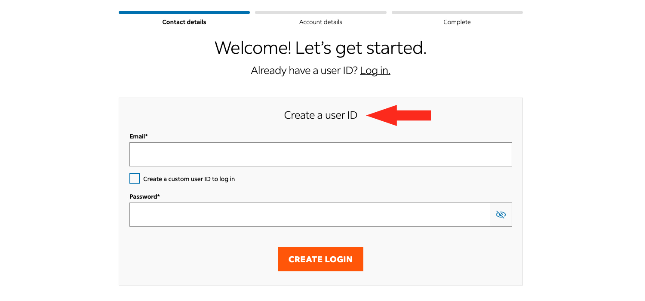The height and width of the screenshot is (301, 645).
Task: Click the 'Password*' field label
Action: click(x=144, y=197)
